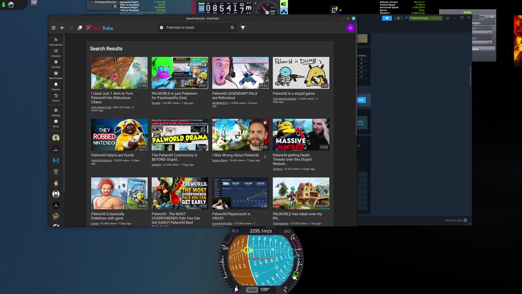This screenshot has height=294, width=522.
Task: Click the Steam window vertical scrollbar
Action: pyautogui.click(x=471, y=76)
